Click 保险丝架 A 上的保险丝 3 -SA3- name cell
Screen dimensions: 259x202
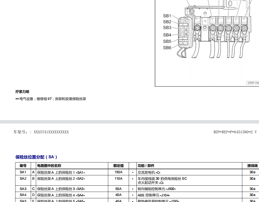click(x=72, y=189)
